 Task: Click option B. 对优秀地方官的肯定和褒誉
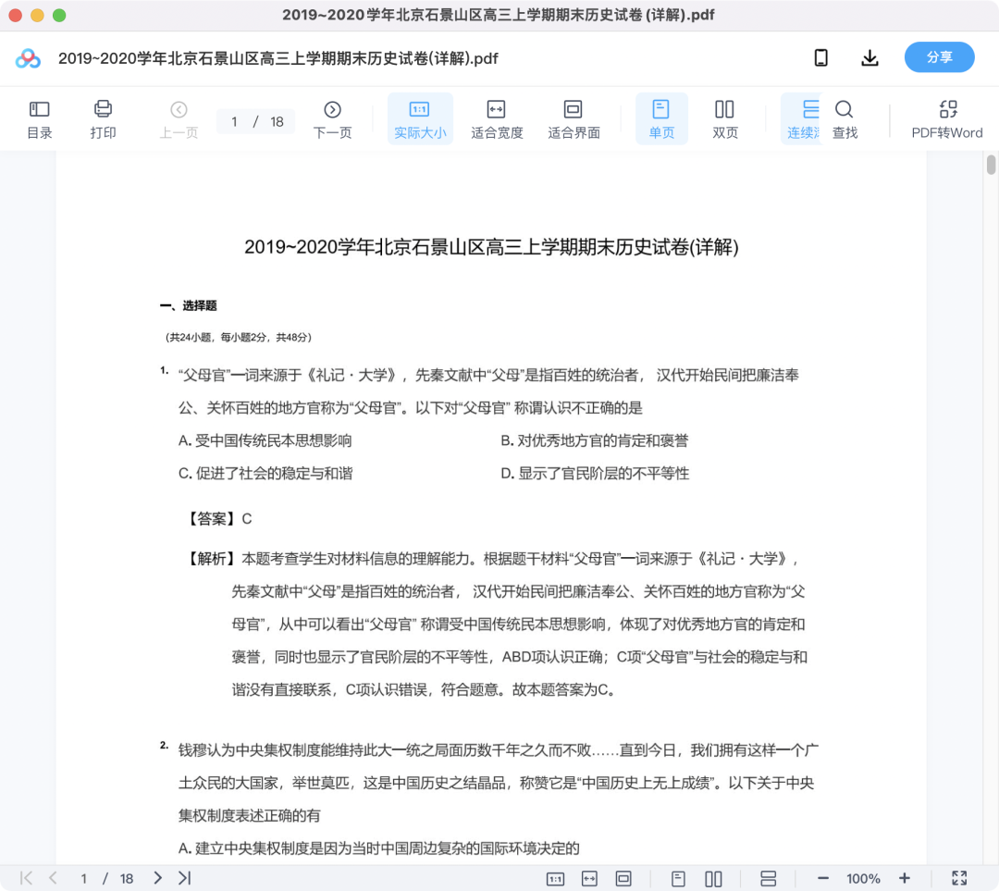(x=595, y=440)
